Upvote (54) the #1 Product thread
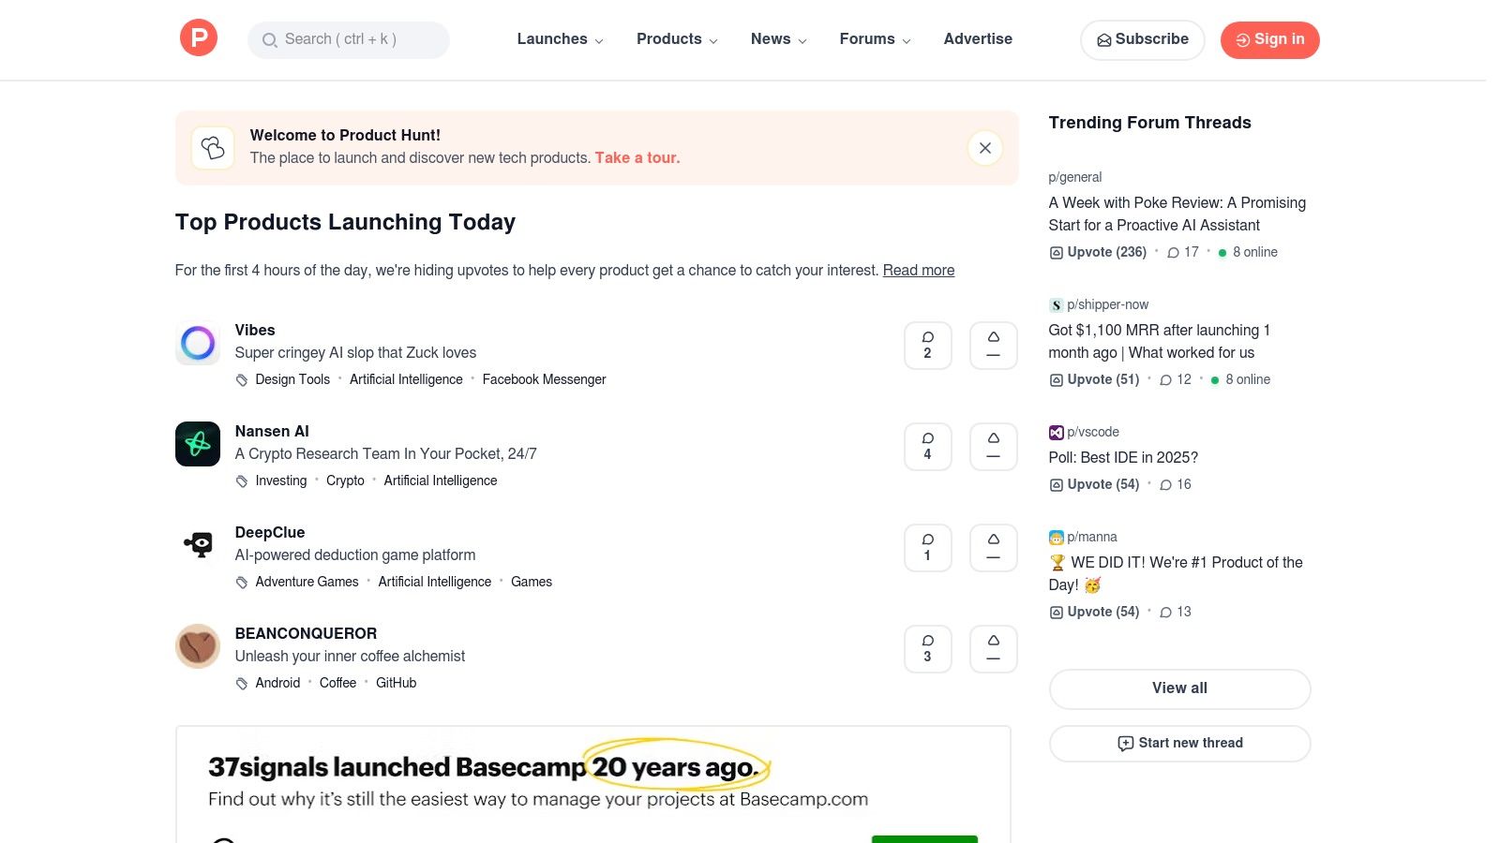The image size is (1500, 843). click(1094, 612)
